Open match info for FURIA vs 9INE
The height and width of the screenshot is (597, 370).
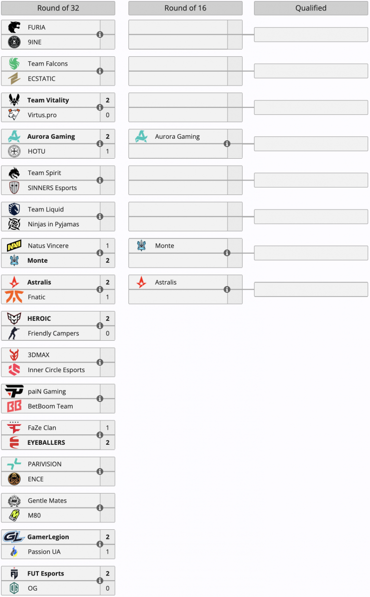click(x=100, y=35)
